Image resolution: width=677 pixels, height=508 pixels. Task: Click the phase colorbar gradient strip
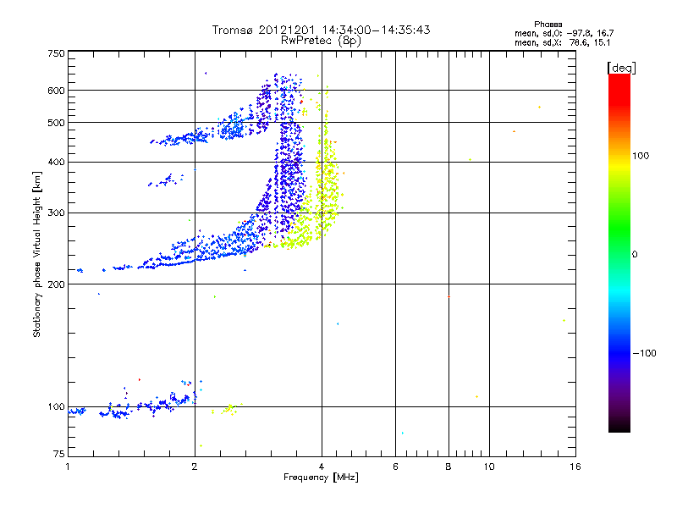tap(619, 253)
